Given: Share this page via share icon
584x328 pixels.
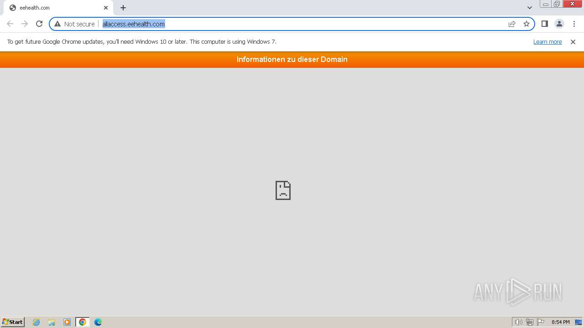Looking at the screenshot, I should (512, 24).
